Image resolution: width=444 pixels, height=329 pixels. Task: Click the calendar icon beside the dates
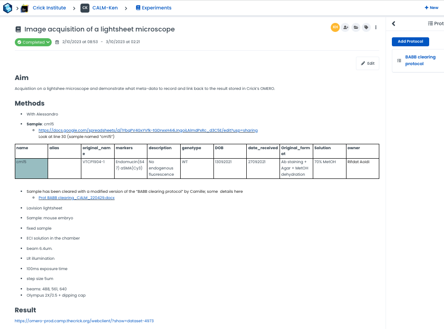[x=57, y=42]
